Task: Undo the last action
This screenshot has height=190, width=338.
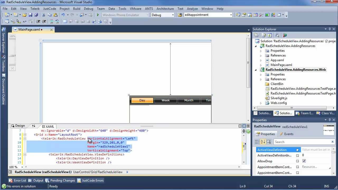Action: (63, 15)
